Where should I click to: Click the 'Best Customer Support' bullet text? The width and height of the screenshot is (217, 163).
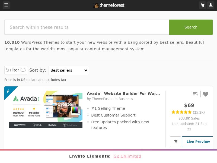click(x=113, y=115)
